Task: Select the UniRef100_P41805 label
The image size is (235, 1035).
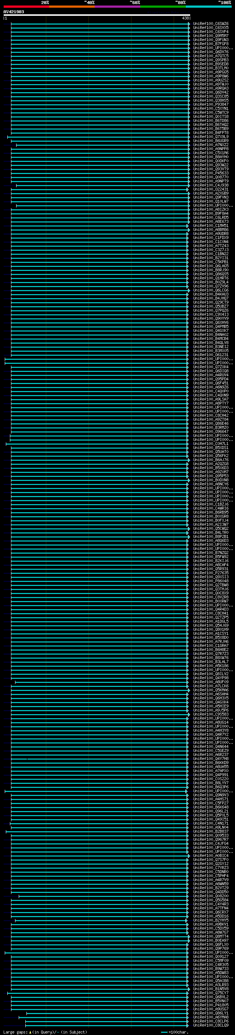Action: tap(211, 1005)
